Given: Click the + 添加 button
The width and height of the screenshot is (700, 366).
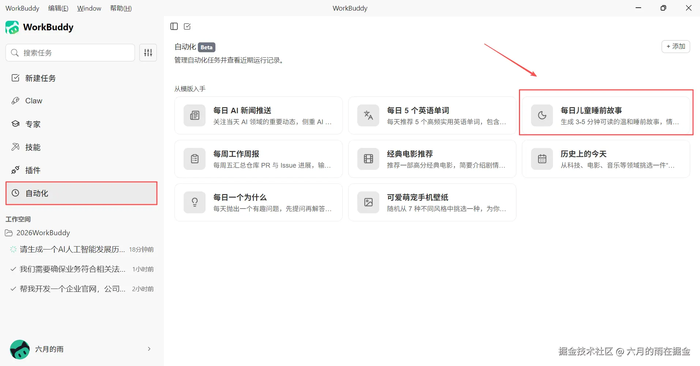Looking at the screenshot, I should [x=675, y=46].
